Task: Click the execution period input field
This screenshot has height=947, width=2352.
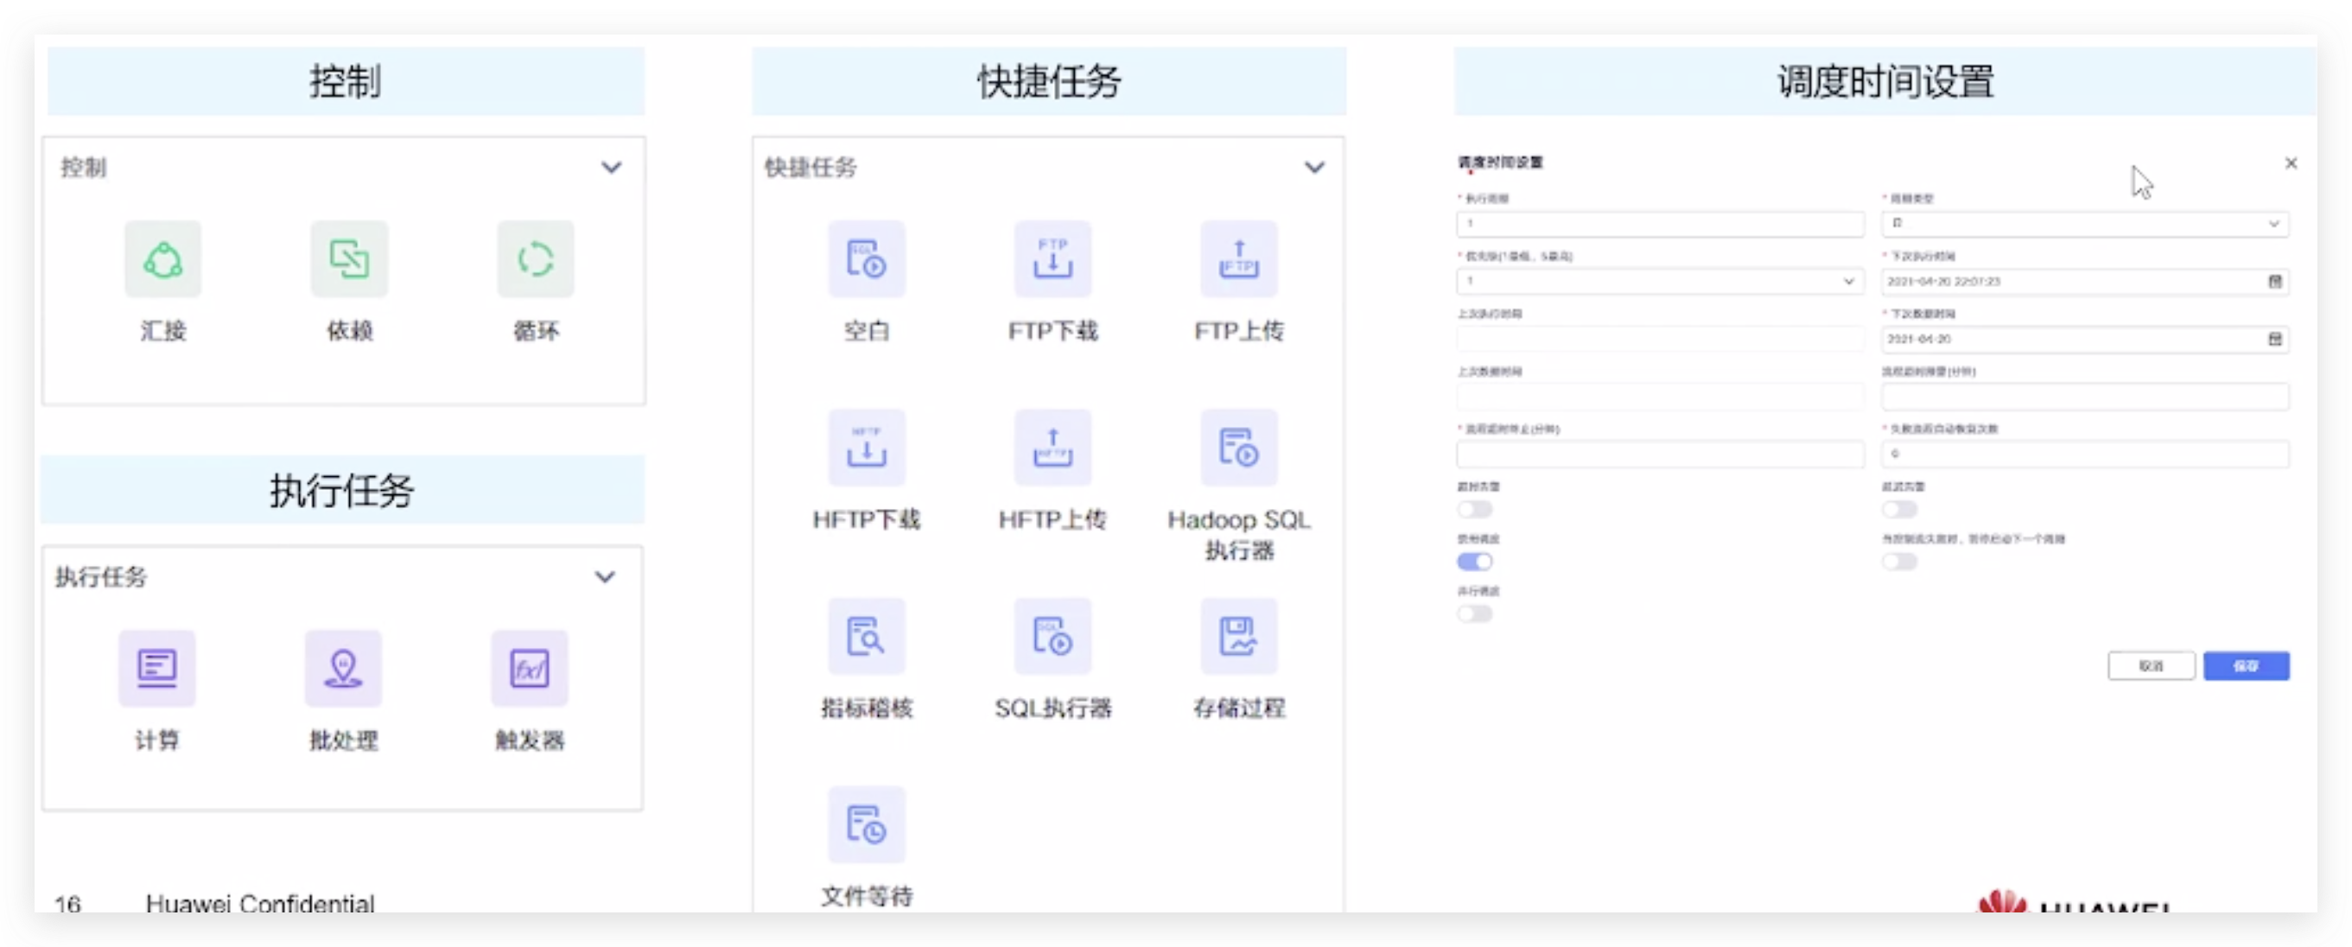Action: (1659, 224)
